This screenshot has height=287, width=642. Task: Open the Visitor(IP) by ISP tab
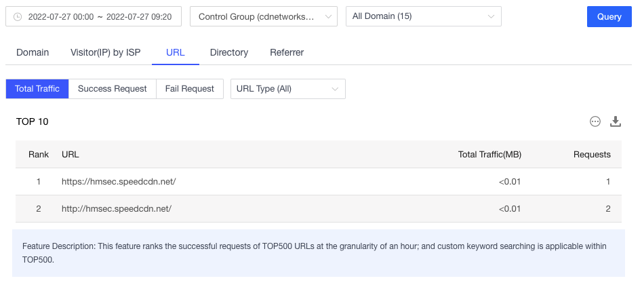point(106,52)
